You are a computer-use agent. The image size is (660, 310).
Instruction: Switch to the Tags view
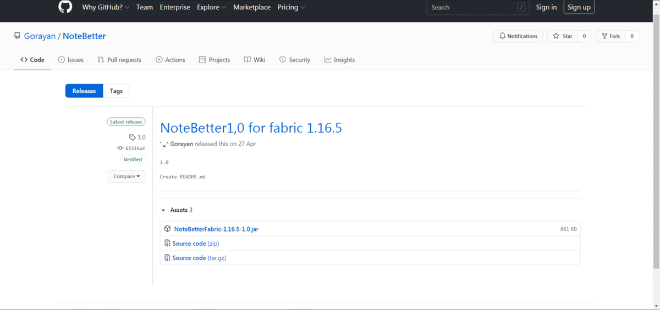tap(116, 91)
